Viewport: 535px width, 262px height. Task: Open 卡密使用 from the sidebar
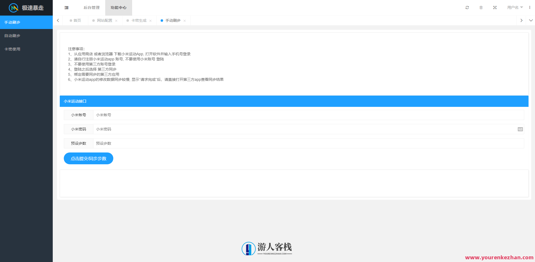point(12,49)
